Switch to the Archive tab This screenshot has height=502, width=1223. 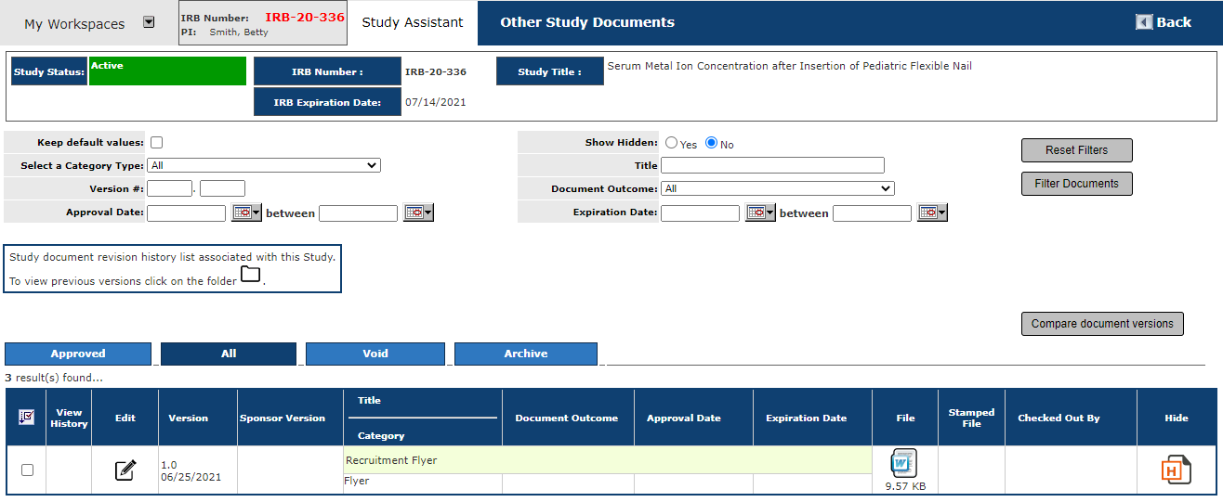pos(526,354)
